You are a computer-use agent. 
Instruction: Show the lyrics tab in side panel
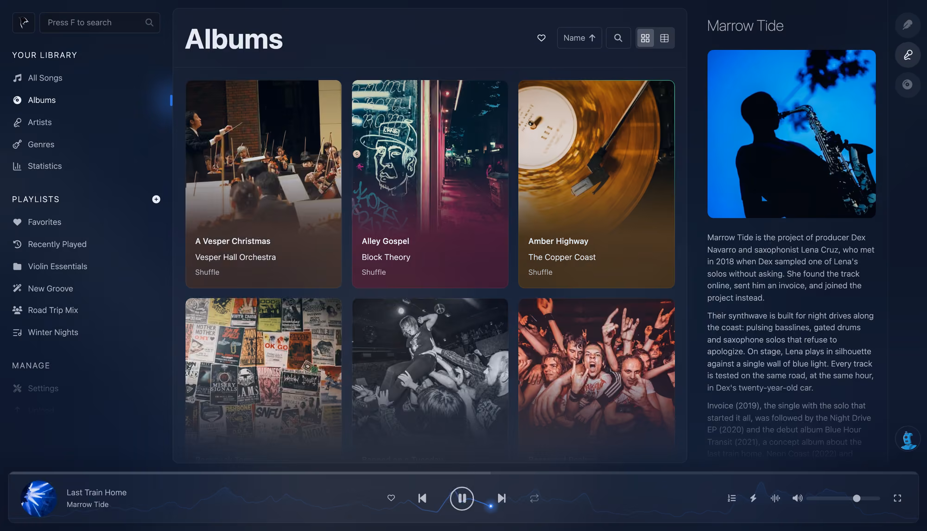[908, 25]
